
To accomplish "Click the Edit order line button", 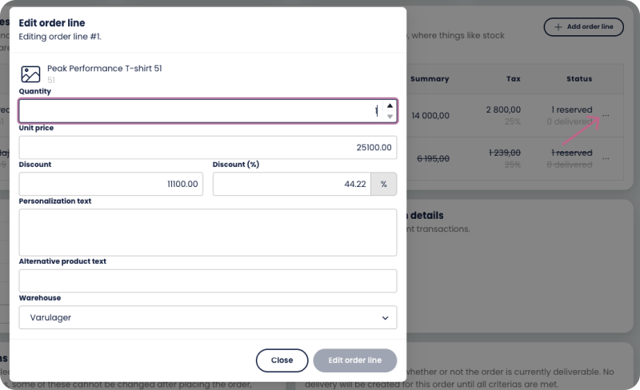I will [x=355, y=360].
